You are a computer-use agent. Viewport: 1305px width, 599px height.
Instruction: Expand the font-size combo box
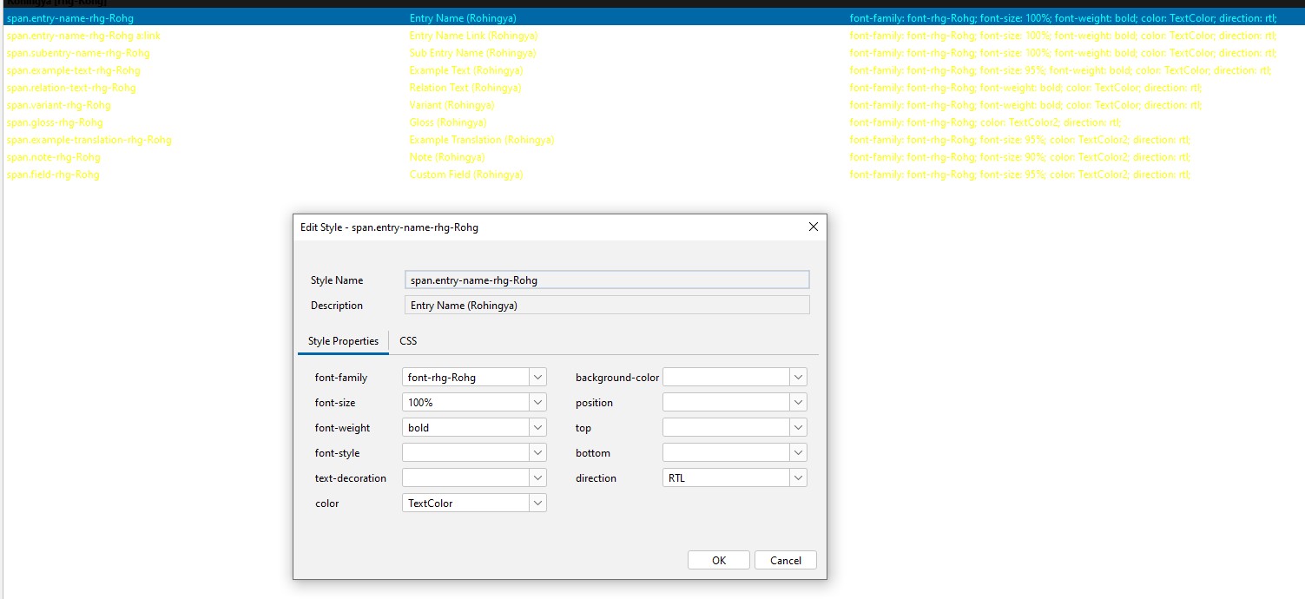pos(537,401)
